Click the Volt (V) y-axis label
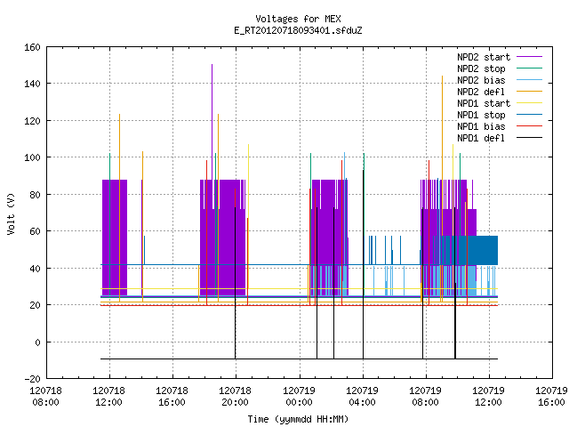The width and height of the screenshot is (569, 427). click(11, 213)
